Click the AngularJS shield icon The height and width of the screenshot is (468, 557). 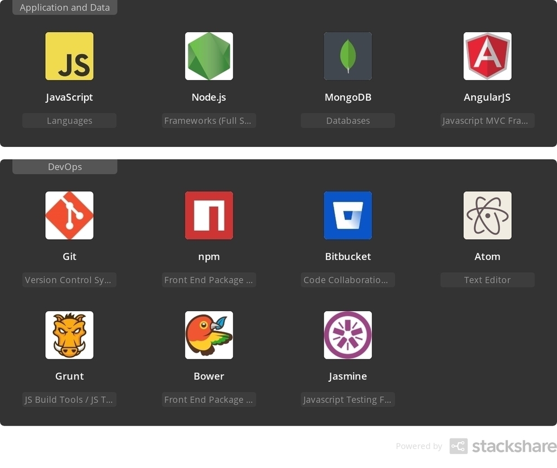click(x=487, y=56)
